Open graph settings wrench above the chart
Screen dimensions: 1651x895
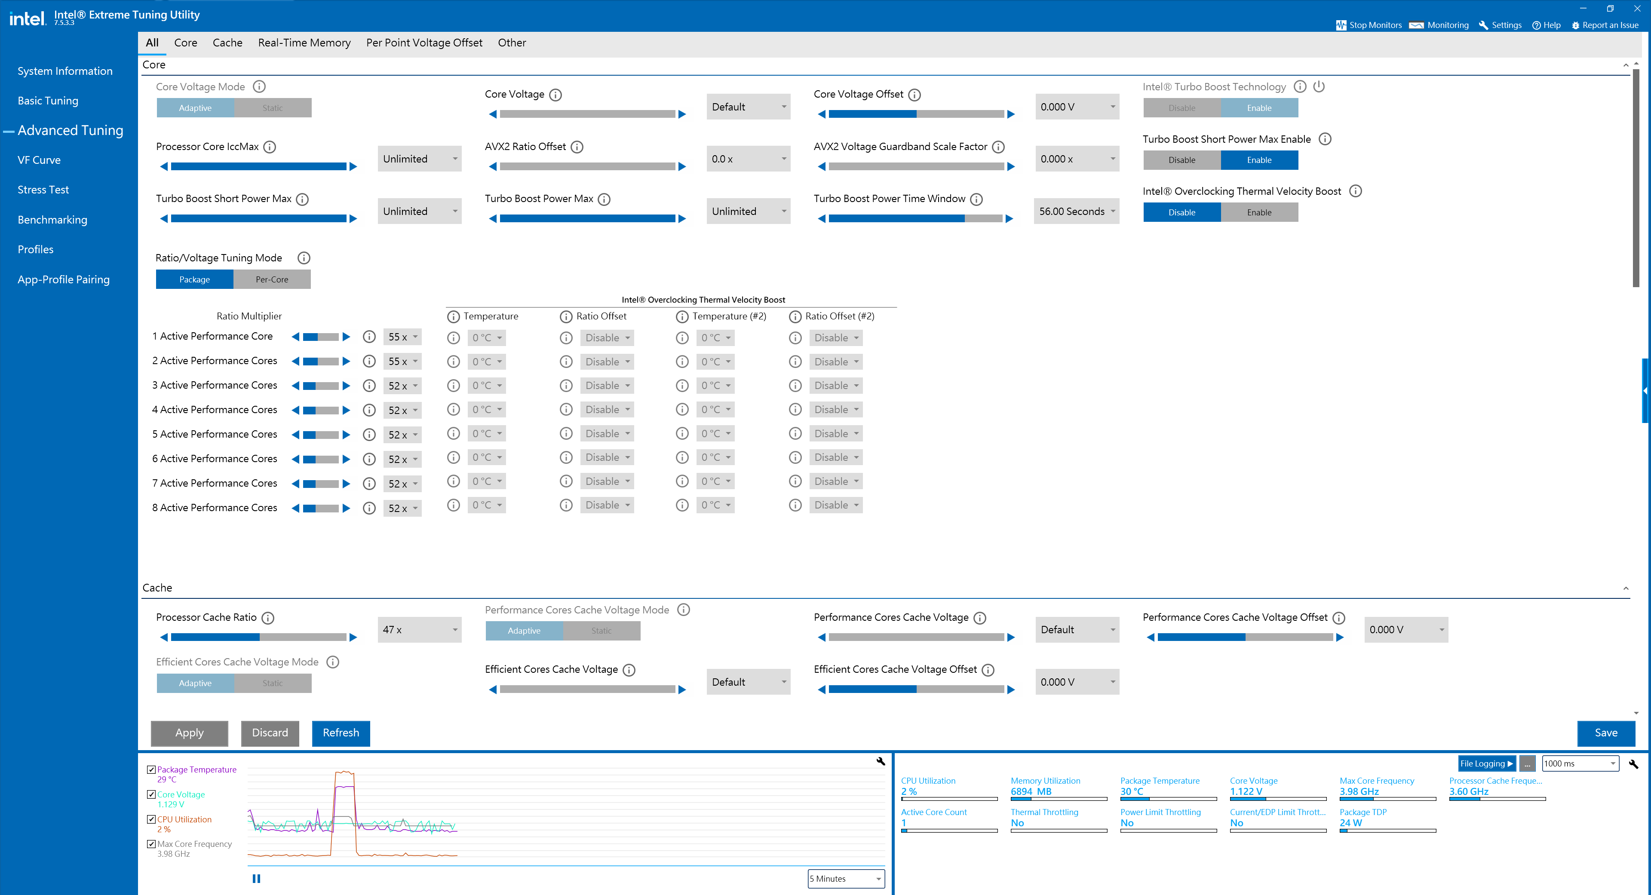pyautogui.click(x=881, y=761)
